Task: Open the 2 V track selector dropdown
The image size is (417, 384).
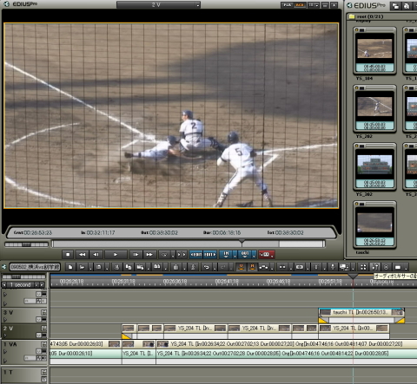Action: point(158,5)
